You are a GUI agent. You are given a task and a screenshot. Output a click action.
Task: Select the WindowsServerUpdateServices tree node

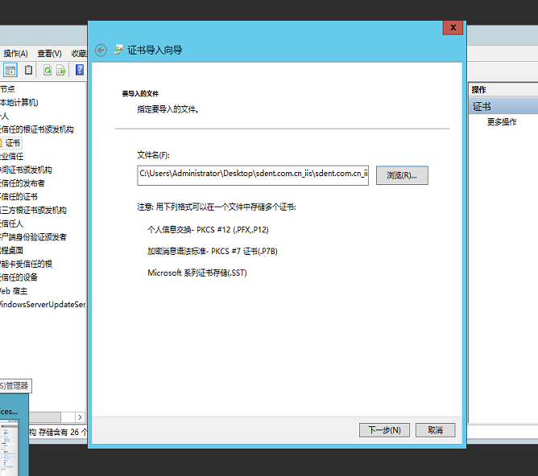click(x=42, y=305)
